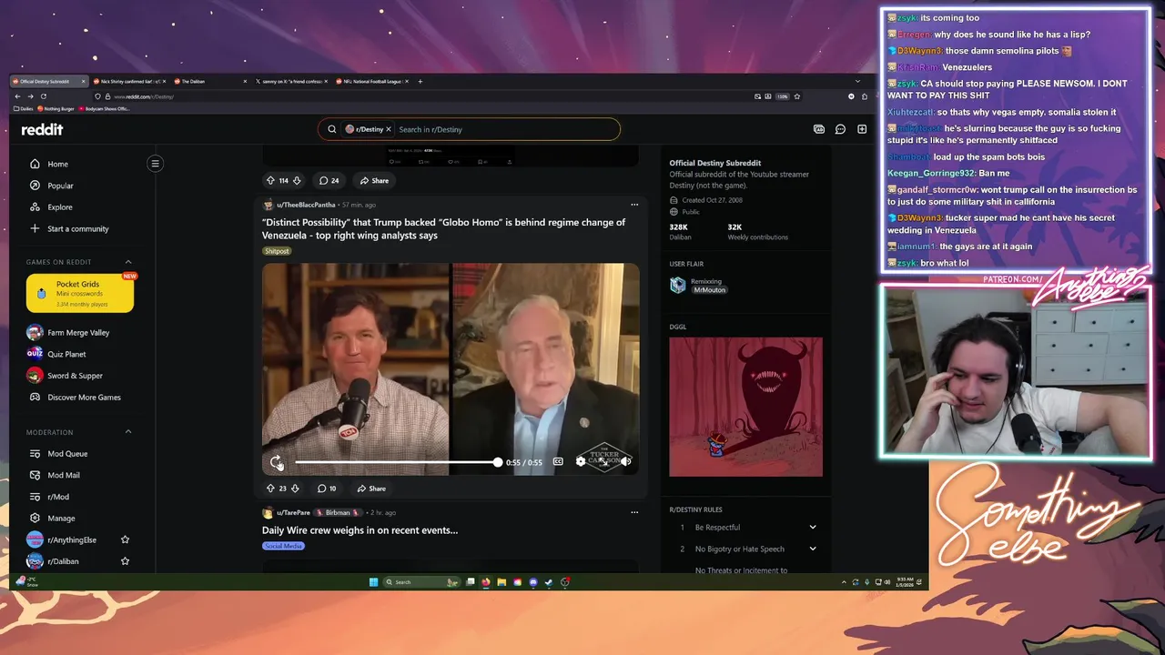Open Windows Start menu
Viewport: 1165px width, 655px height.
click(x=373, y=582)
